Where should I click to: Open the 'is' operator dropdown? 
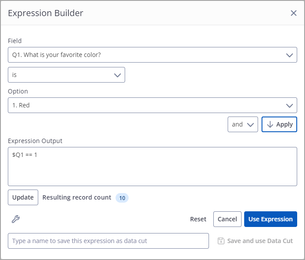coord(66,75)
